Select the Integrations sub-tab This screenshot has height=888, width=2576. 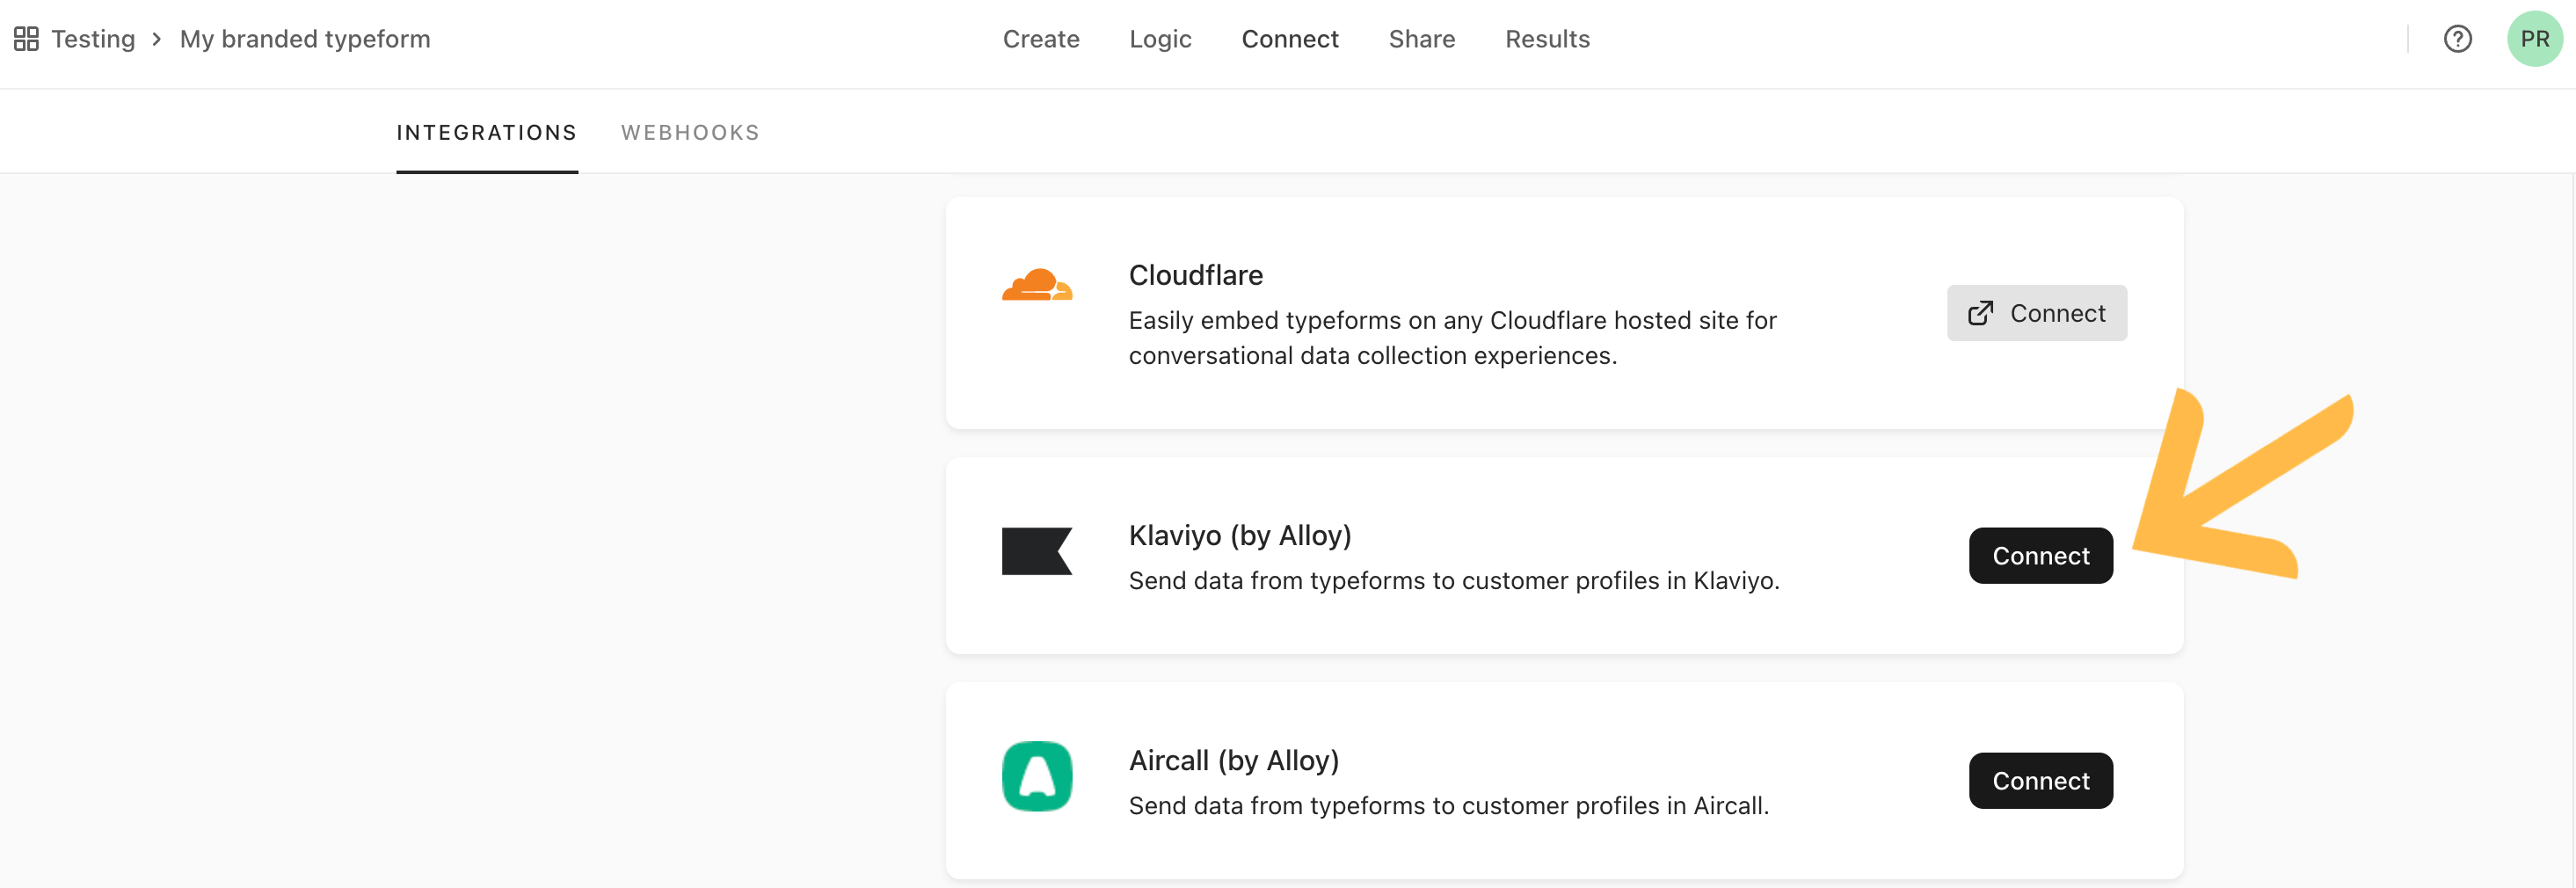[487, 133]
